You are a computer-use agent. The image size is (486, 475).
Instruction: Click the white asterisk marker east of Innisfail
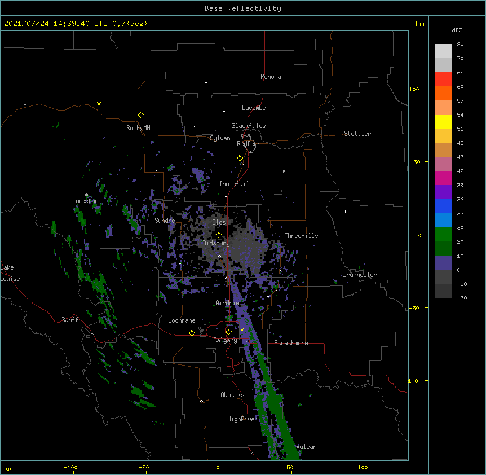[x=283, y=171]
